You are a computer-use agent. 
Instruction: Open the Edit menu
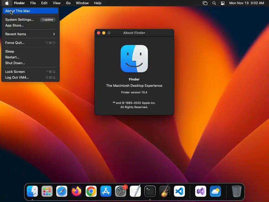coord(44,3)
